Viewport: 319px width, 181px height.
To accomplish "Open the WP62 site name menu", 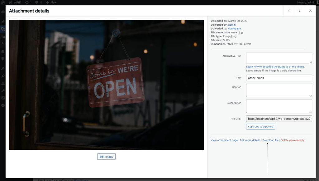I will pyautogui.click(x=16, y=2).
